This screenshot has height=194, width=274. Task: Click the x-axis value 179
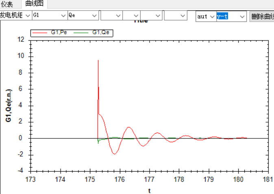(x=209, y=179)
